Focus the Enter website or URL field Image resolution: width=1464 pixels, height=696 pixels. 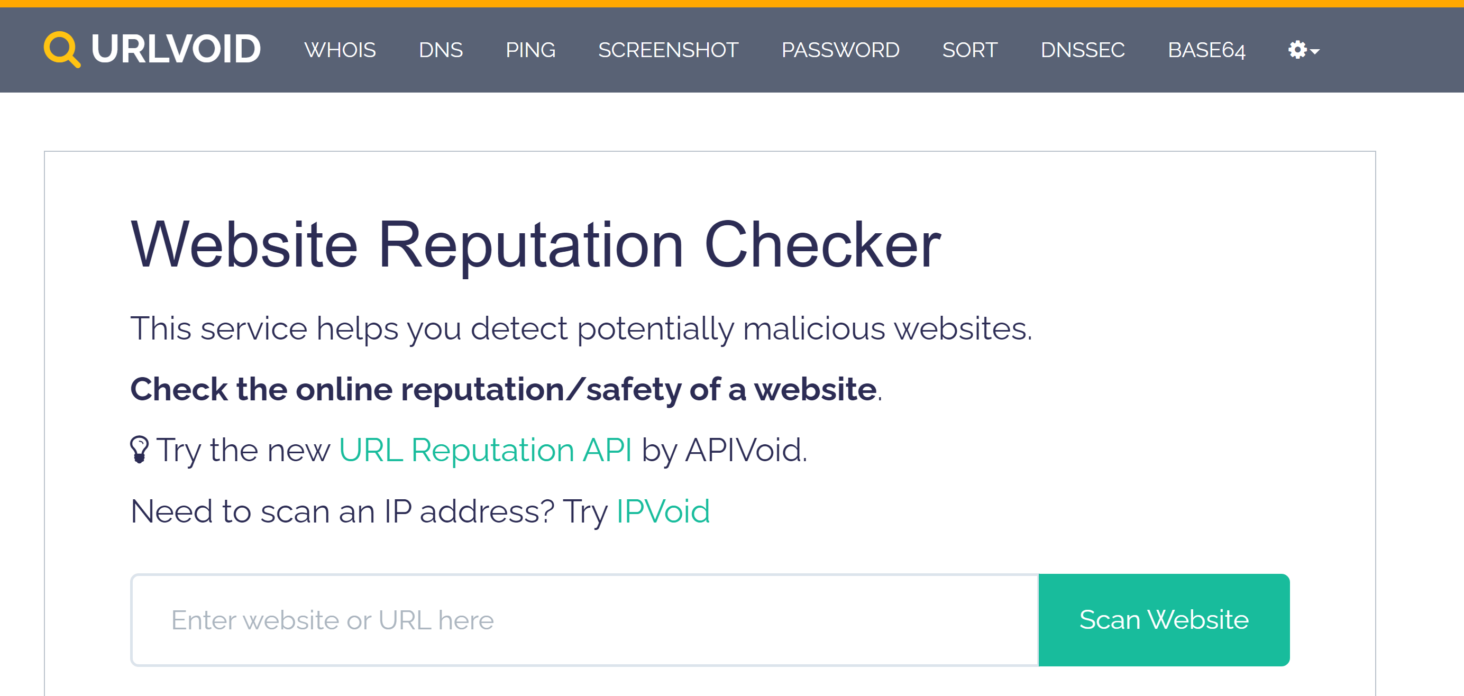pos(584,619)
